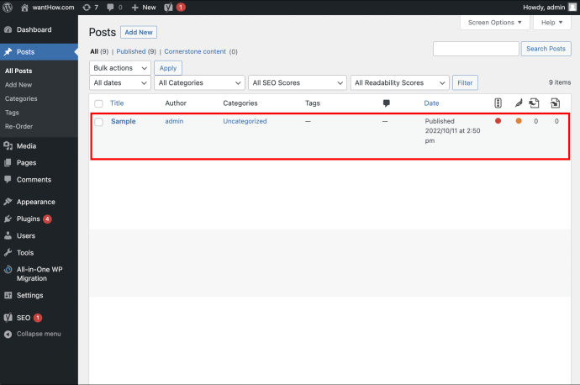This screenshot has height=385, width=580.
Task: Click the admin avatar at top right
Action: (x=572, y=8)
